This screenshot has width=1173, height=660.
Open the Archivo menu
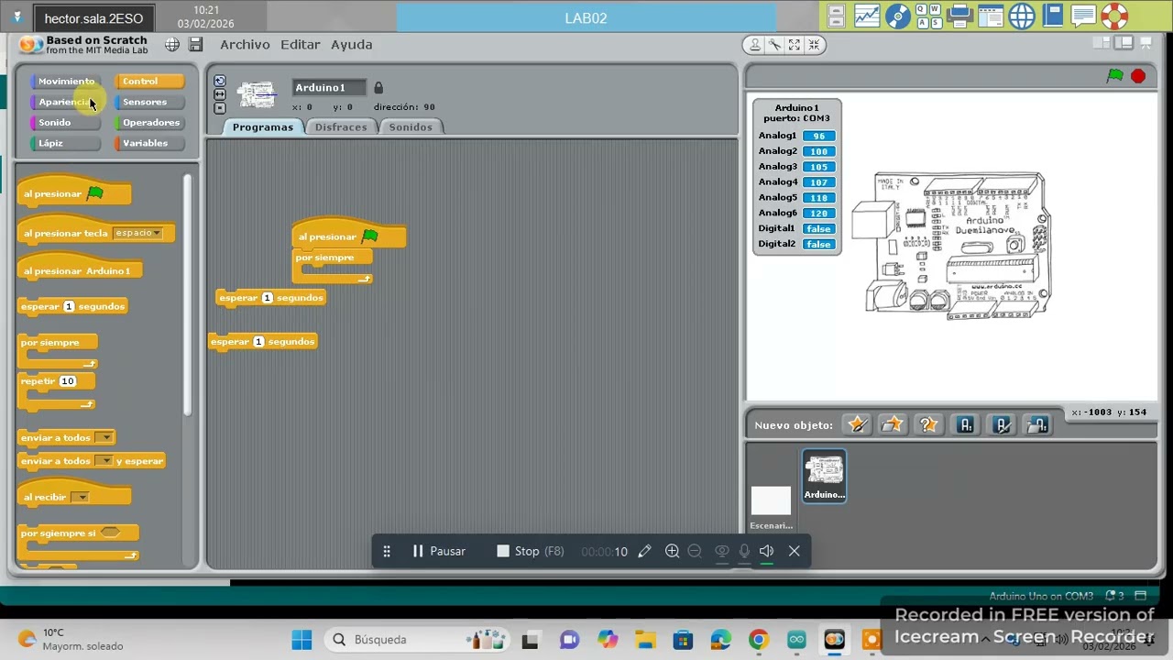tap(245, 44)
